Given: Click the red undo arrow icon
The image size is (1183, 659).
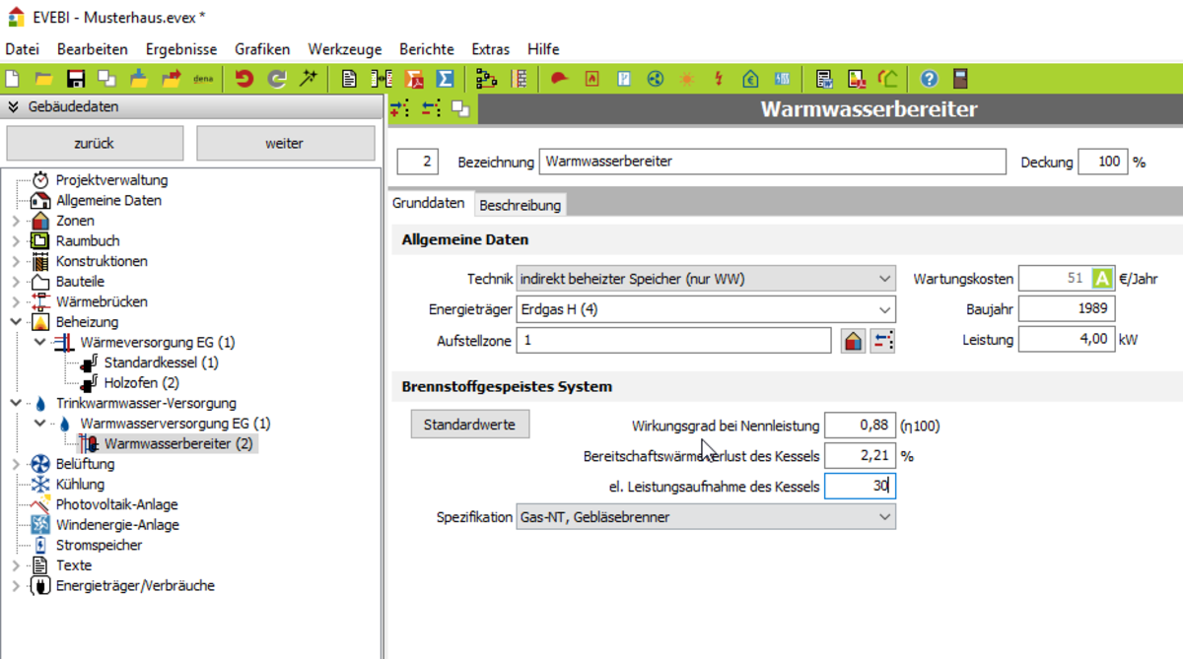Looking at the screenshot, I should [x=244, y=79].
